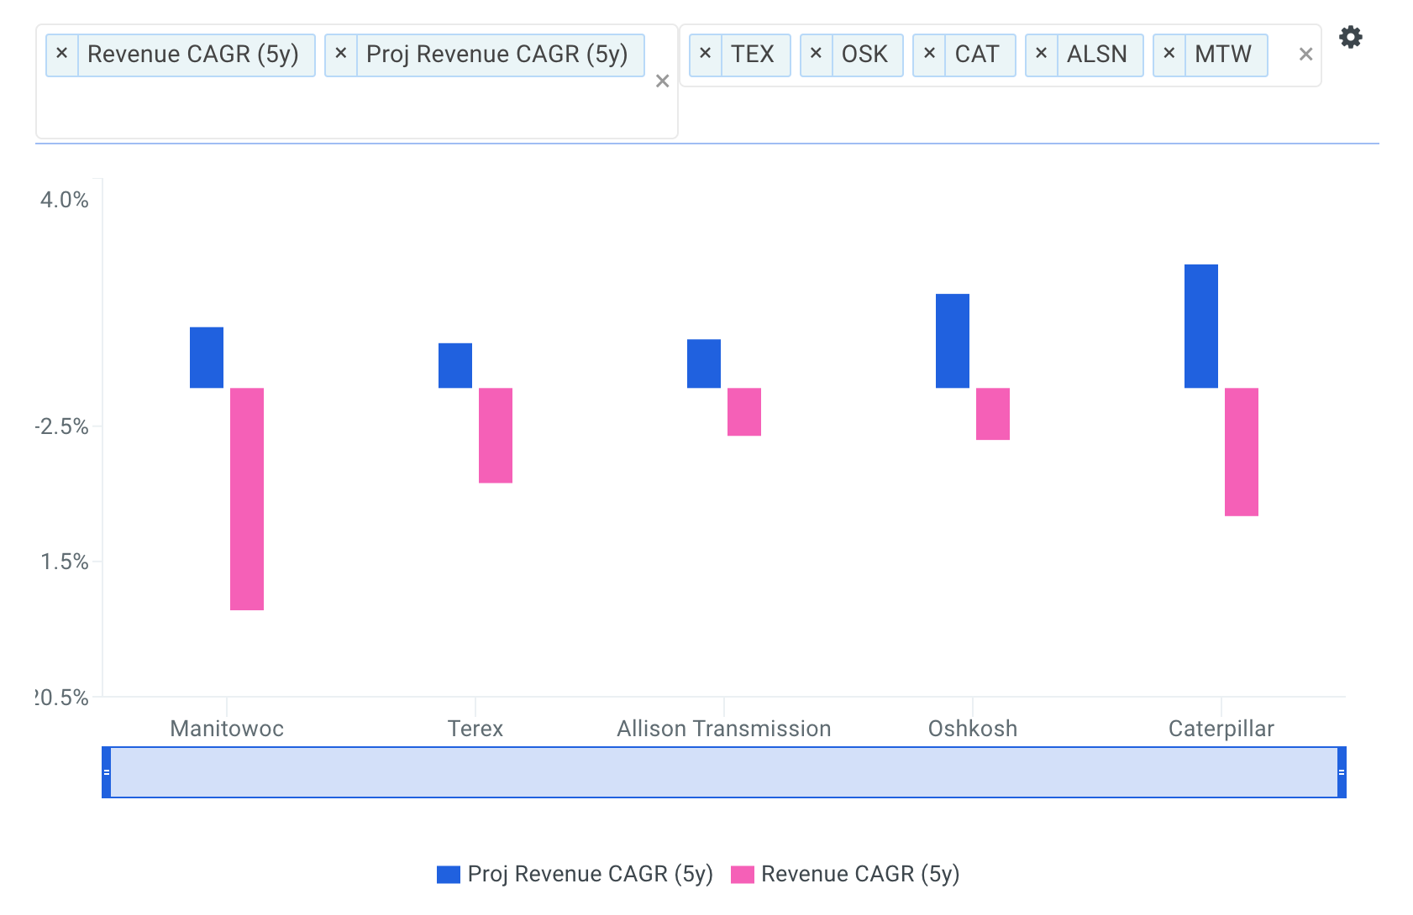The height and width of the screenshot is (915, 1413).
Task: Remove the TEX ticker tag
Action: (705, 55)
